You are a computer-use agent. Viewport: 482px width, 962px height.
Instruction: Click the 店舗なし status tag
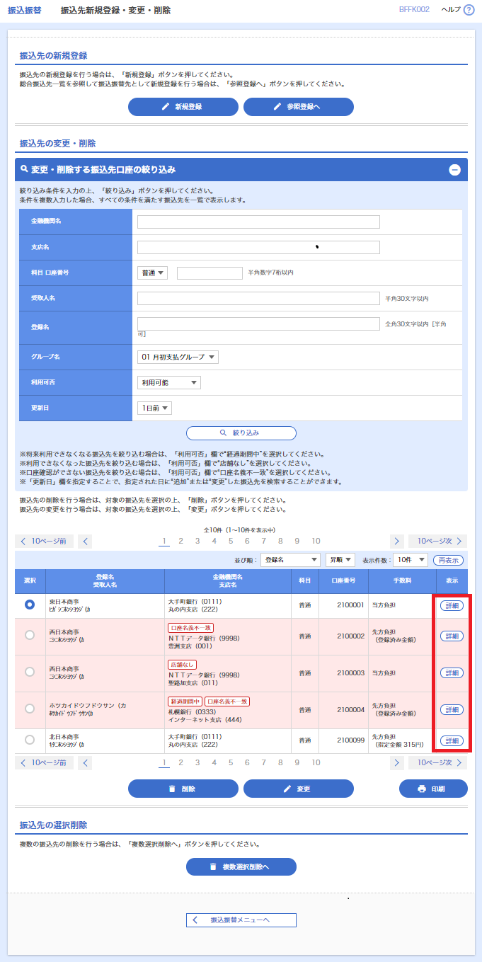click(x=182, y=665)
